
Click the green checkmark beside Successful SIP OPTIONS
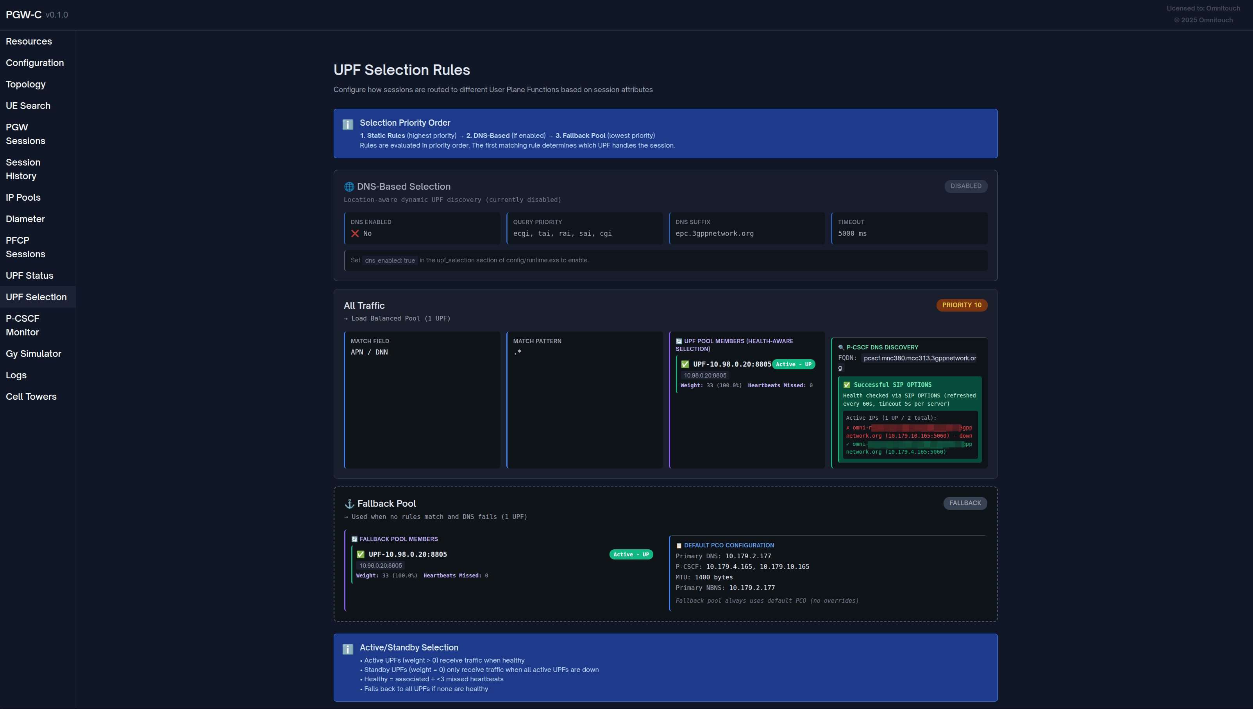(x=847, y=385)
